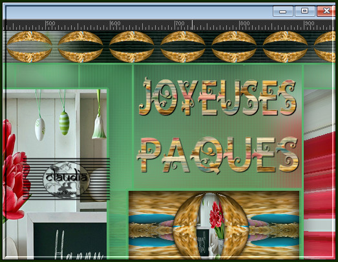Click the claudia watermark logo
This screenshot has height=262, width=338.
point(66,179)
